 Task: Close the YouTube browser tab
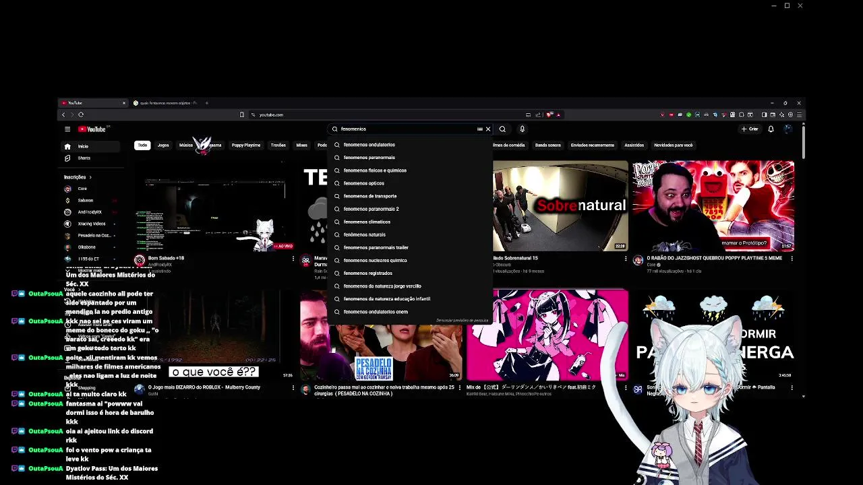tap(124, 103)
